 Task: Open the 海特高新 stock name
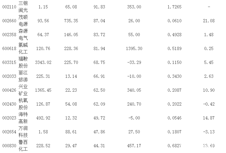point(23,118)
